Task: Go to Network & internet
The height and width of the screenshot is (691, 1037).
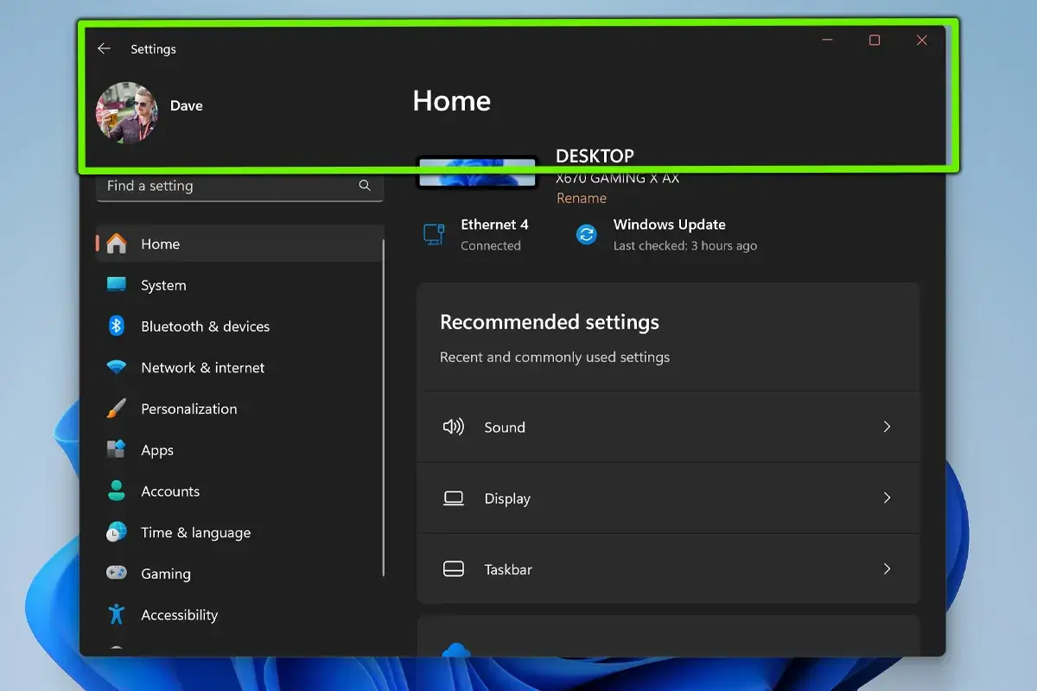Action: [239, 368]
